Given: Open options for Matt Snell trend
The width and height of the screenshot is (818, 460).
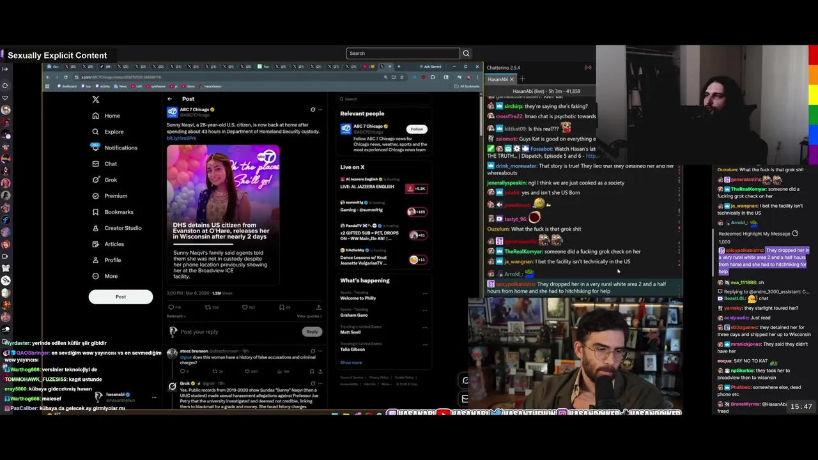Looking at the screenshot, I should [x=425, y=328].
